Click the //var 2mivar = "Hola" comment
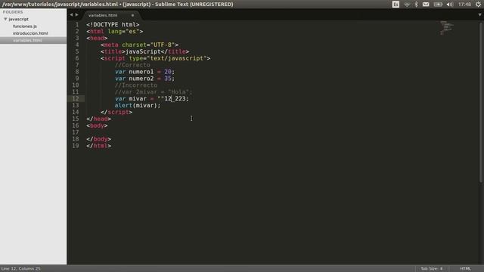Viewport: 484px width, 272px height. (x=154, y=92)
